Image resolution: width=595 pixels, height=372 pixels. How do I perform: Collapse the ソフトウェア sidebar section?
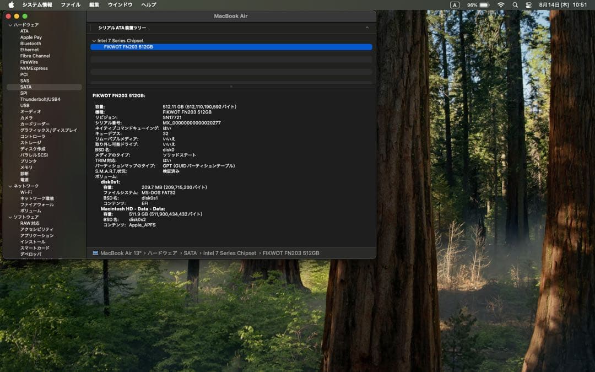(x=10, y=217)
